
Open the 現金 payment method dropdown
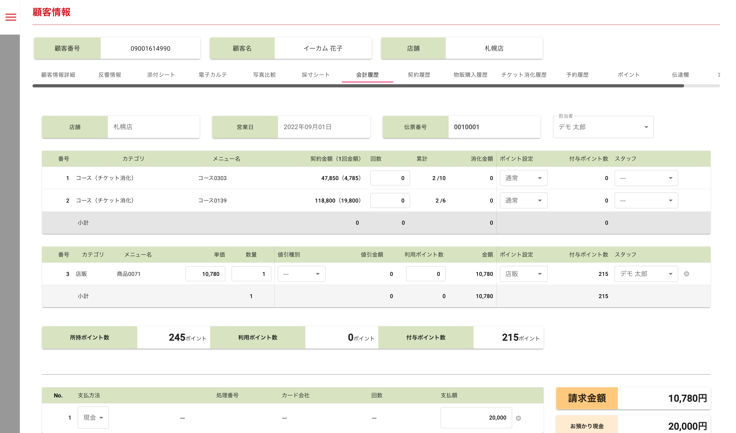coord(93,417)
